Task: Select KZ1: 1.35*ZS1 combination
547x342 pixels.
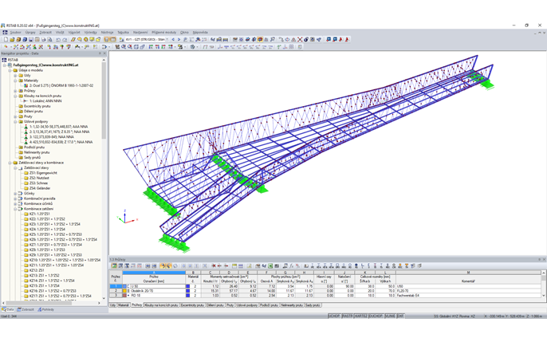Action: [x=39, y=214]
